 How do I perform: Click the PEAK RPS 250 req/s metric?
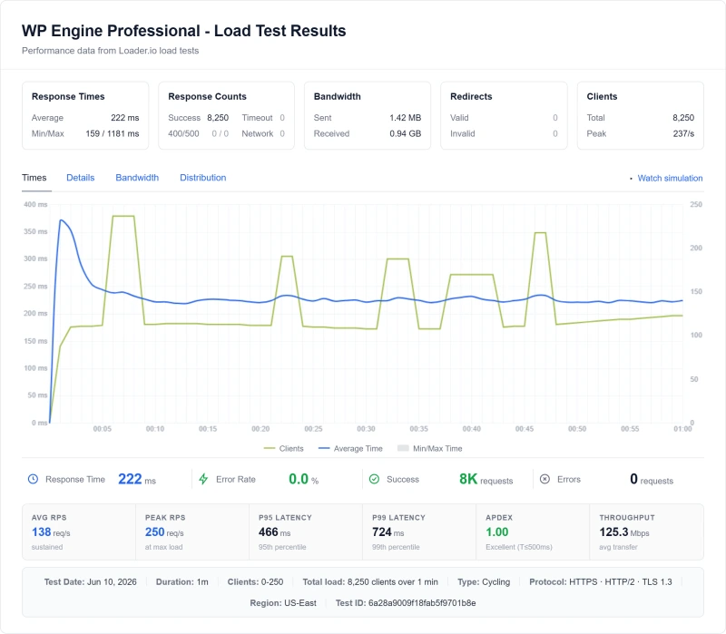[x=164, y=532]
